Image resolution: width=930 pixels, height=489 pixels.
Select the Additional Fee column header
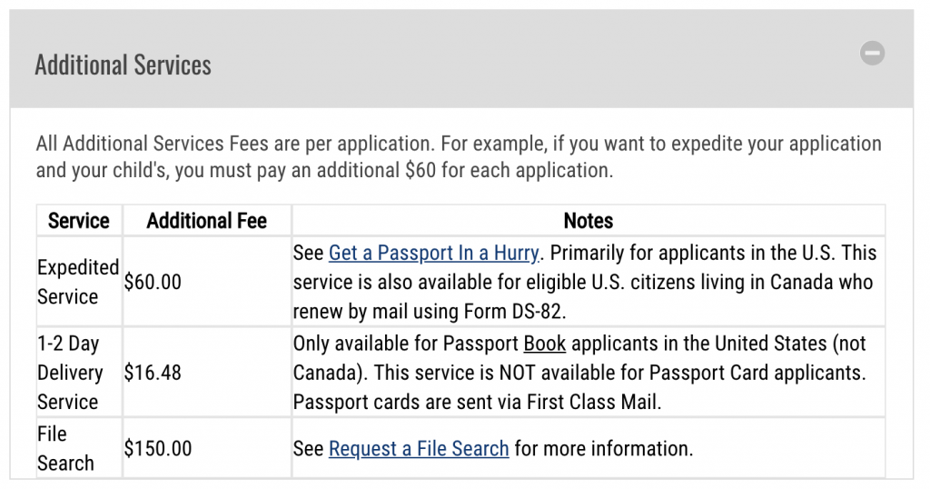pyautogui.click(x=207, y=221)
